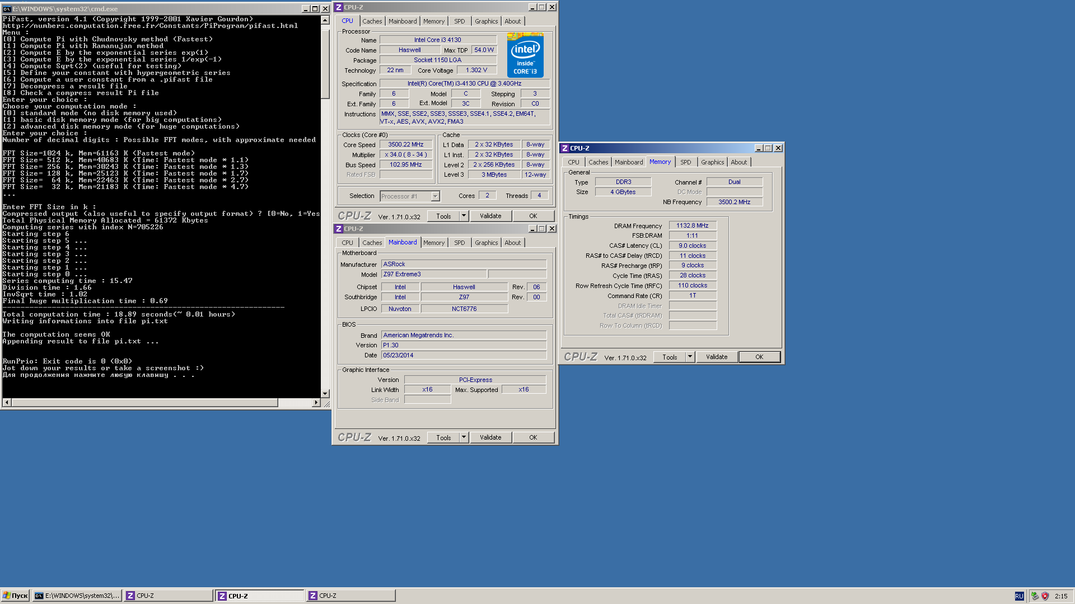
Task: Click the RU language indicator in tray
Action: pyautogui.click(x=1019, y=596)
